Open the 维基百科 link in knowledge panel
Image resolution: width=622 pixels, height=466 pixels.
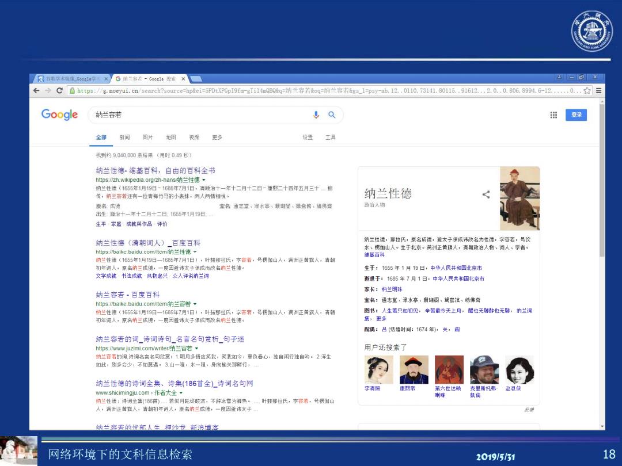[x=374, y=255]
